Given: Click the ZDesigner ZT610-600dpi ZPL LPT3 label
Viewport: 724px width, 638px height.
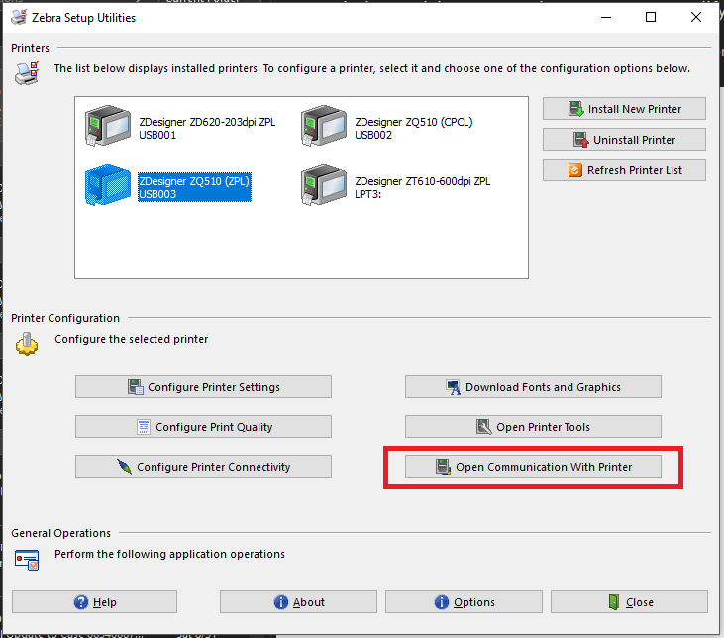Looking at the screenshot, I should coord(423,187).
